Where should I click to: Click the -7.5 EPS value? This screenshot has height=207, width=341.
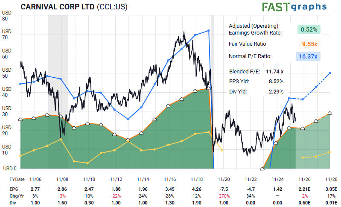coord(224,189)
